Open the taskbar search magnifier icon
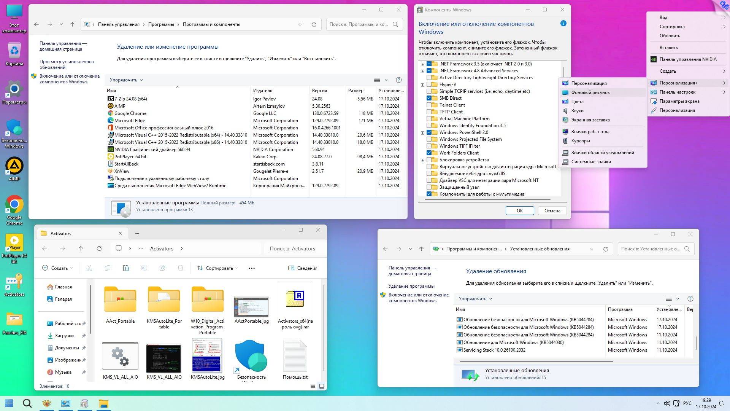Viewport: 730px width, 411px height. (27, 403)
